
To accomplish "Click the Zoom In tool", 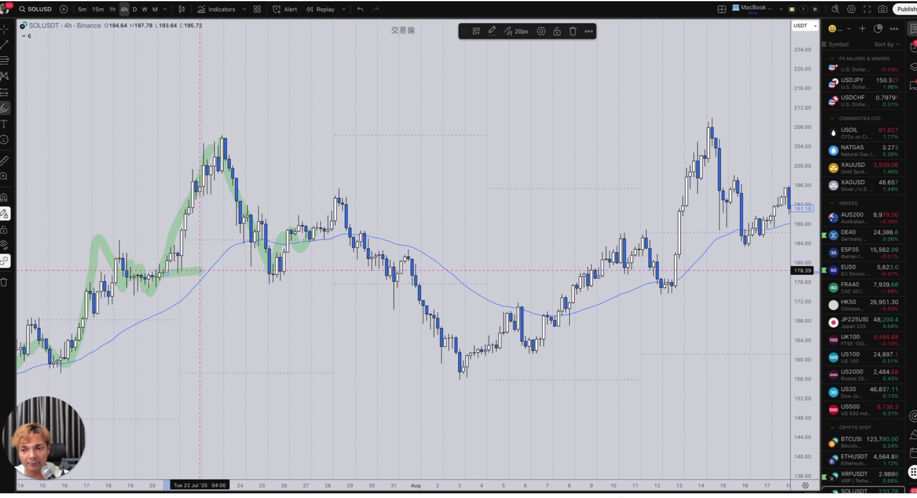I will click(x=4, y=176).
